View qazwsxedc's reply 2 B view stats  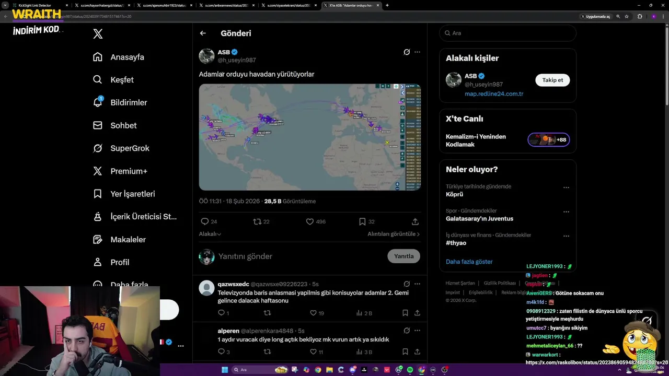364,313
